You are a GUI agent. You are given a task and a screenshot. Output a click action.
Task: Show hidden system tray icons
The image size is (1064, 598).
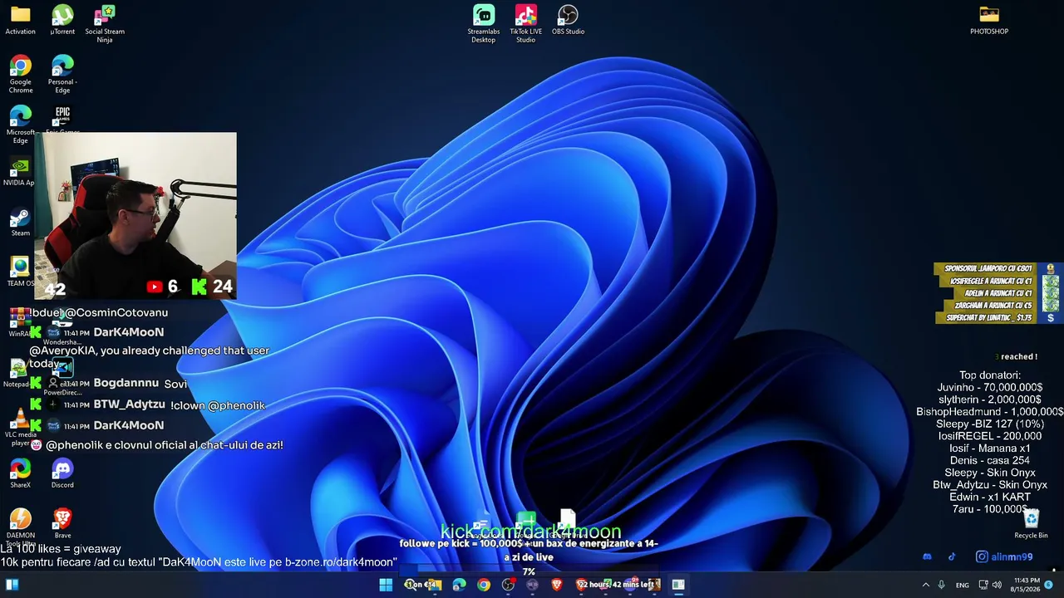click(926, 585)
